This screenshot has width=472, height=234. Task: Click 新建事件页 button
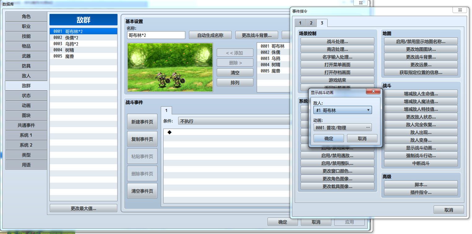(x=142, y=122)
